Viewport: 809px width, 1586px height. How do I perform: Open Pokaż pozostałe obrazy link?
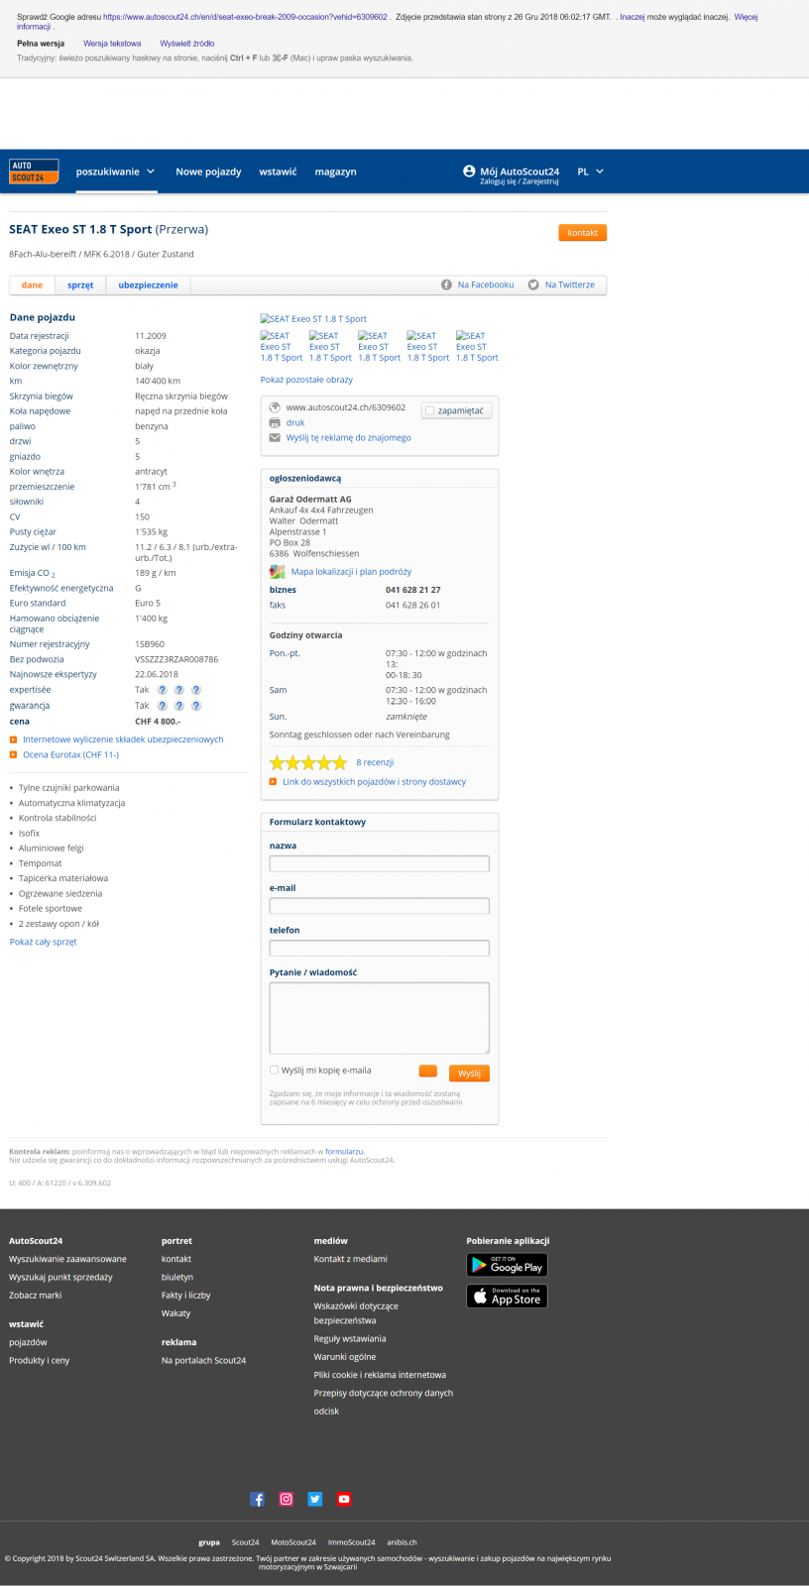click(x=306, y=380)
